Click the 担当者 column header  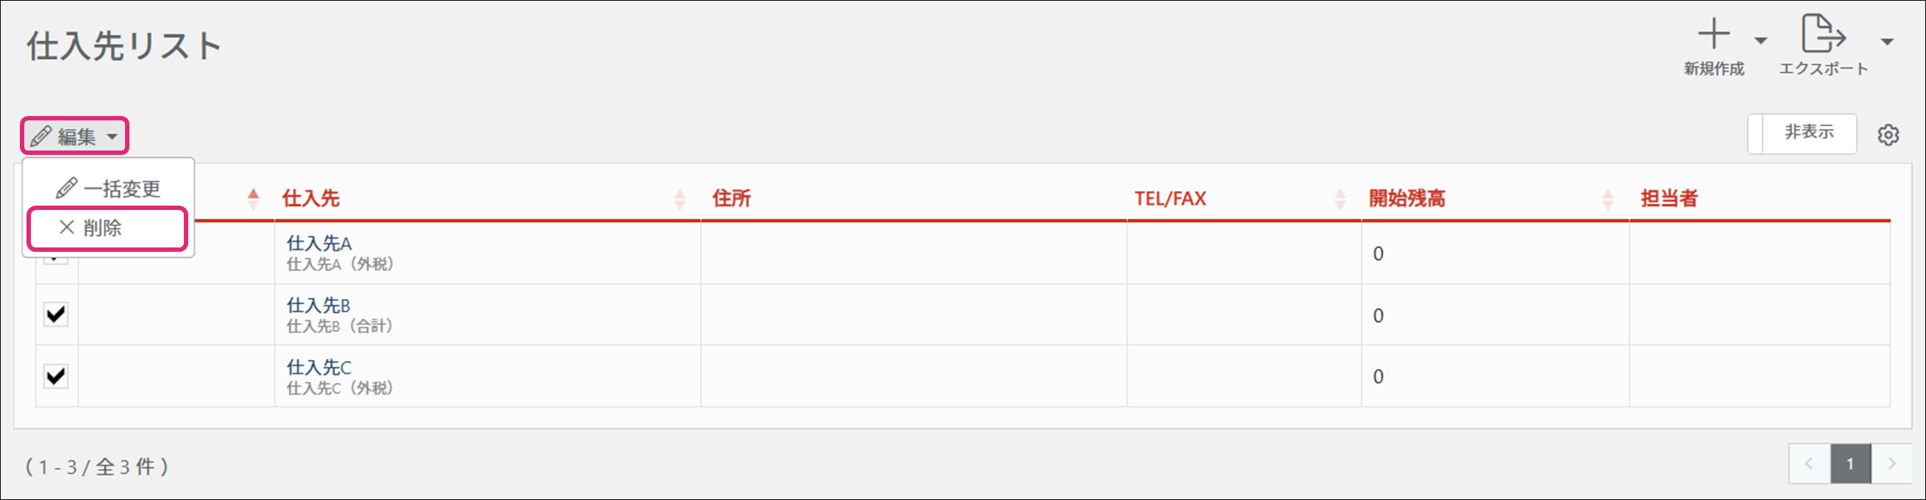(x=1669, y=198)
